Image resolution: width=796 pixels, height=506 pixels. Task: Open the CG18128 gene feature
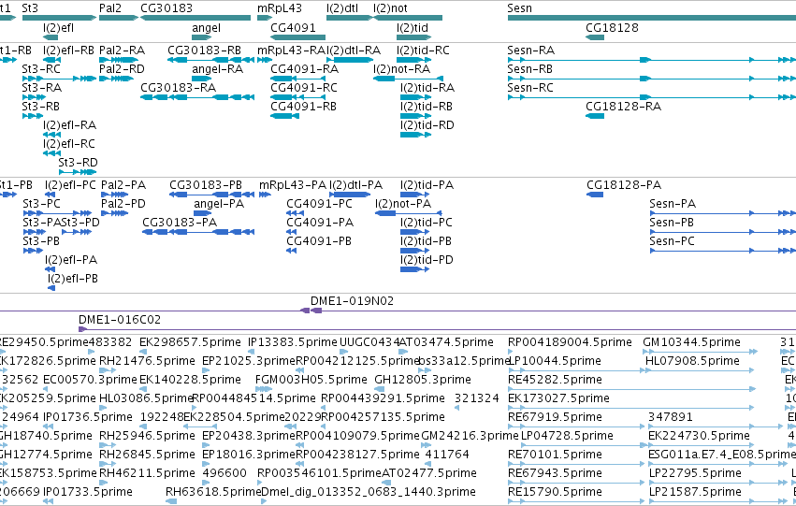coord(595,37)
